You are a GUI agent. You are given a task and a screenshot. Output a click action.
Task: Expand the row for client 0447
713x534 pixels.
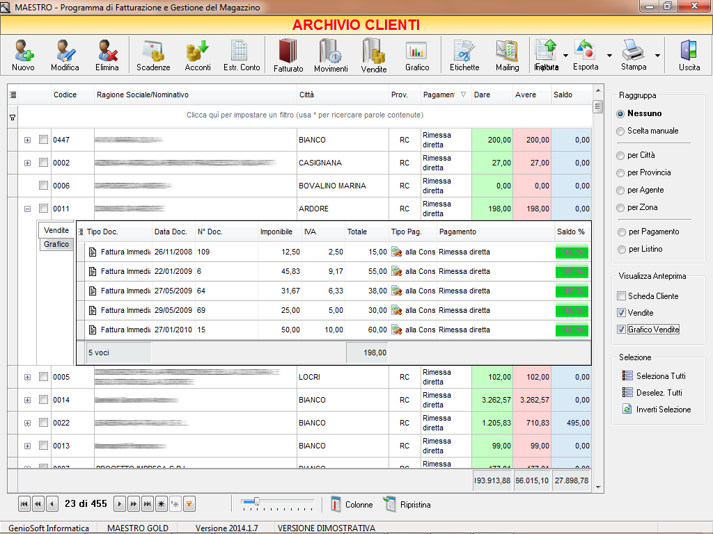point(28,140)
